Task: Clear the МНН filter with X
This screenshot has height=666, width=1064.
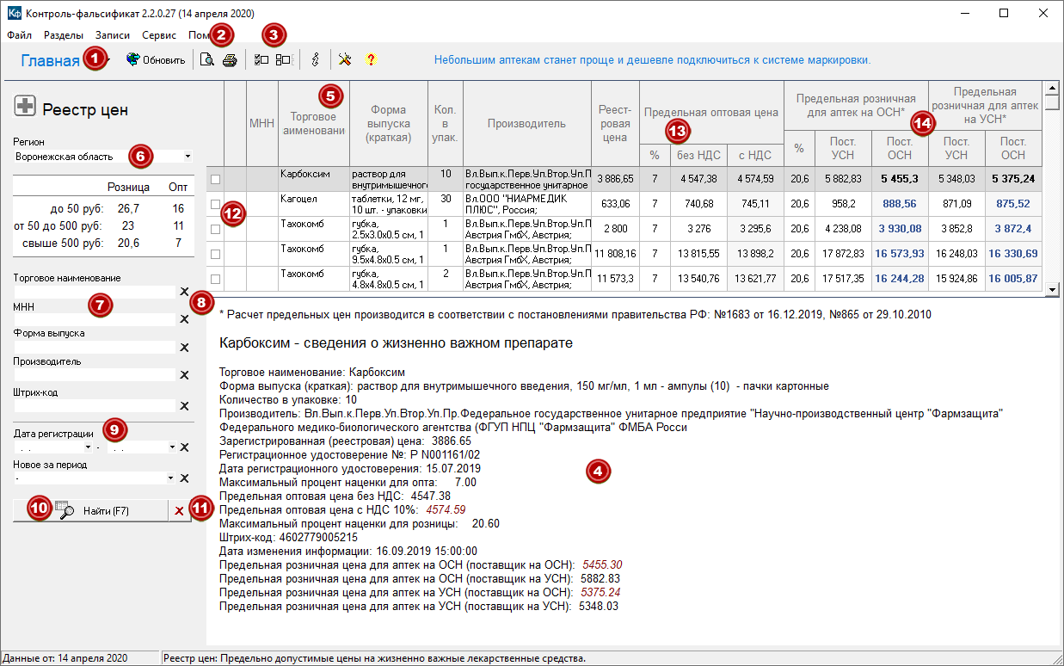Action: (x=184, y=319)
